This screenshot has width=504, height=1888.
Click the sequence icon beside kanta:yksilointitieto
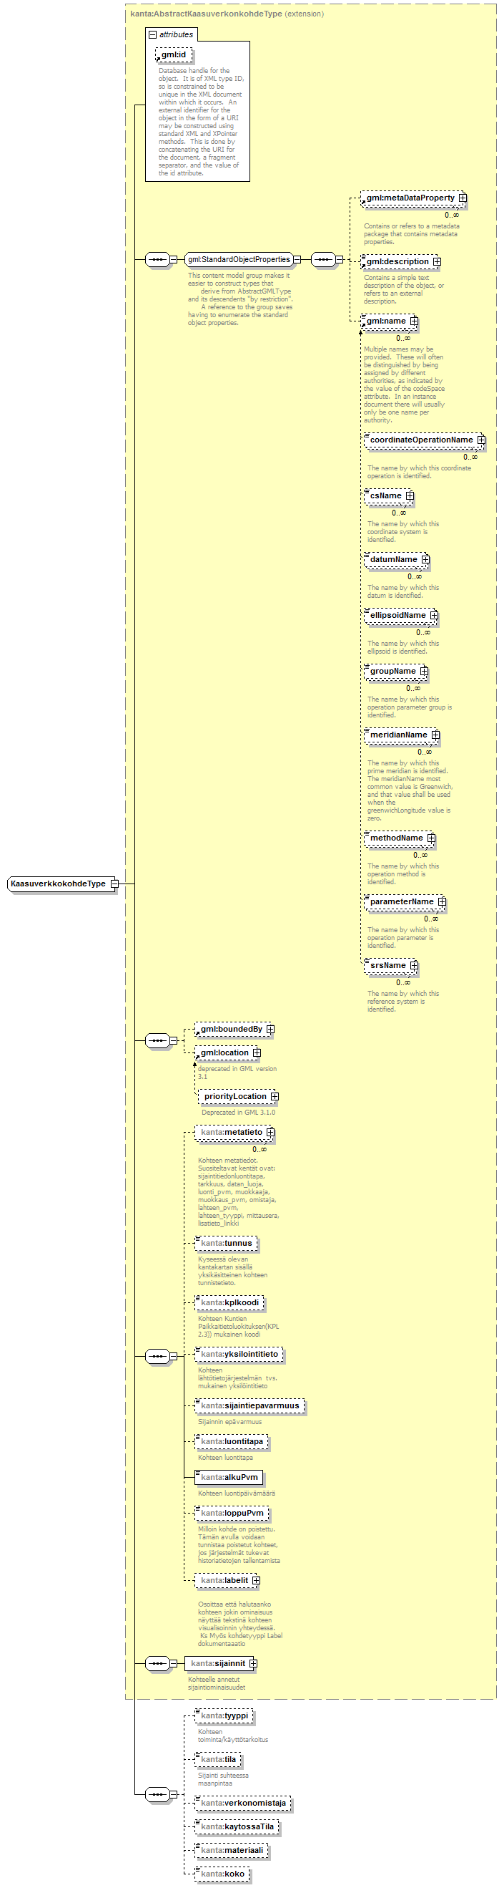pos(157,1357)
